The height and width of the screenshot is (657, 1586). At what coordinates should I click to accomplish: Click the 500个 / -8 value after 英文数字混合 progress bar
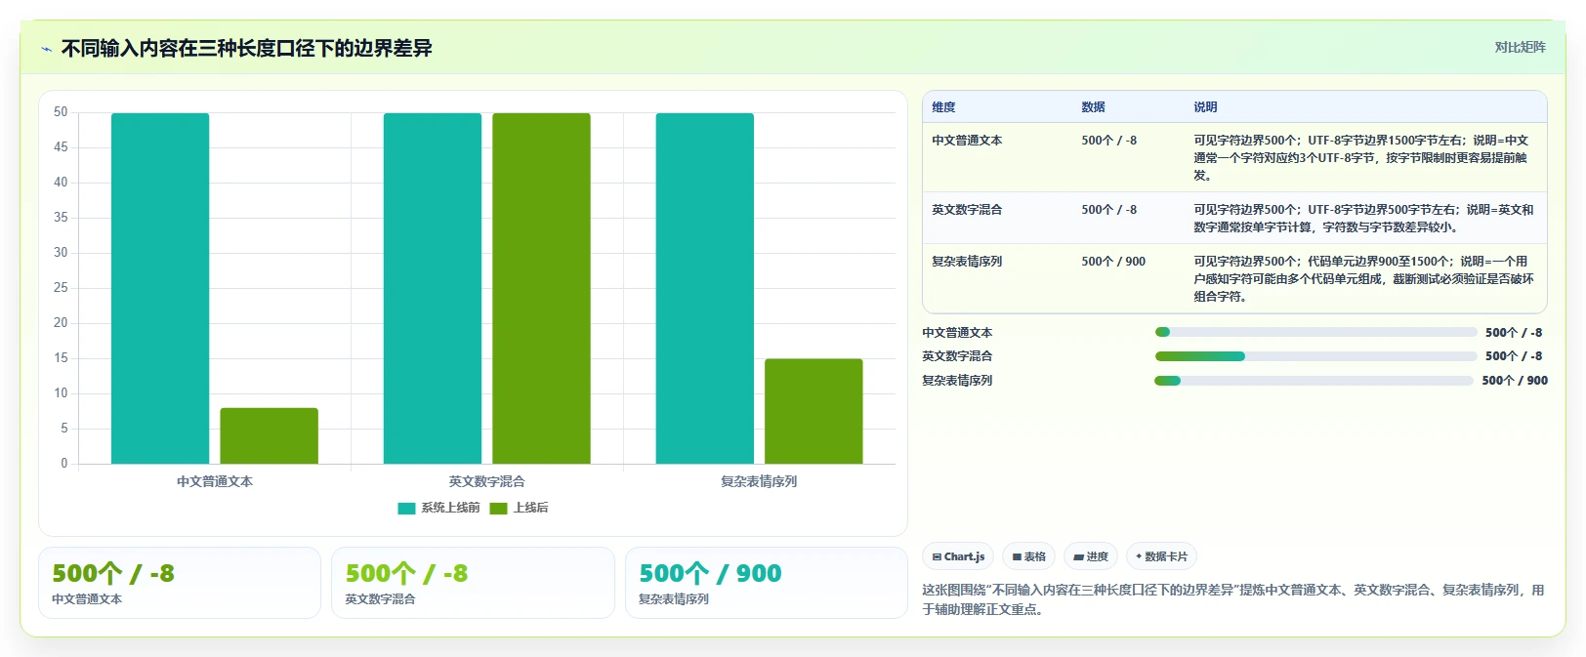(x=1514, y=356)
